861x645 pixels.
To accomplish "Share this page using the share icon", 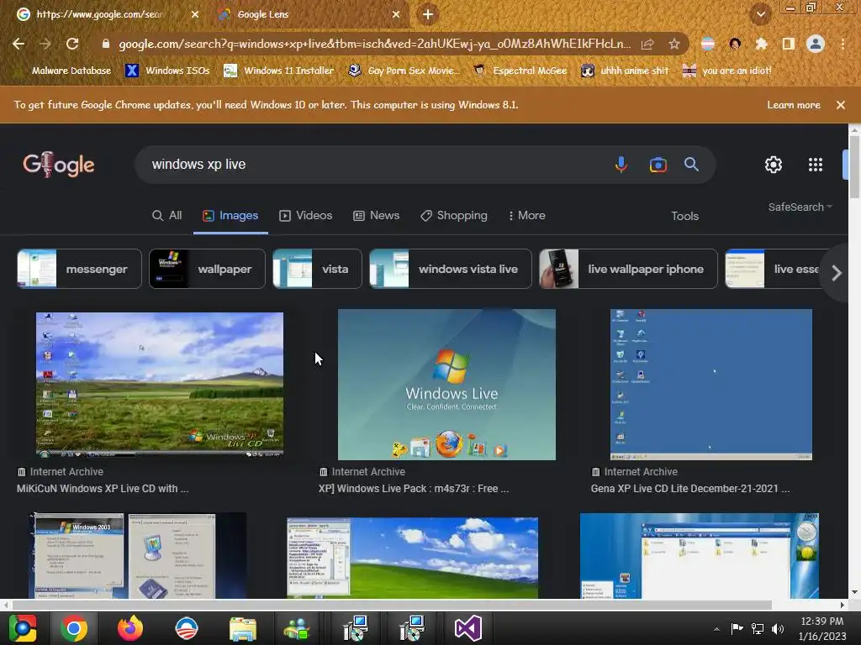I will coord(647,44).
